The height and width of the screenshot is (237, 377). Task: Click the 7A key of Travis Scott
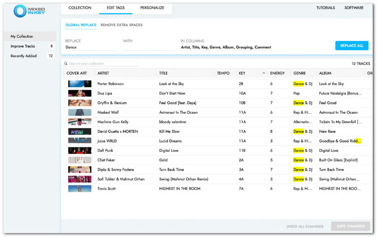pyautogui.click(x=241, y=188)
